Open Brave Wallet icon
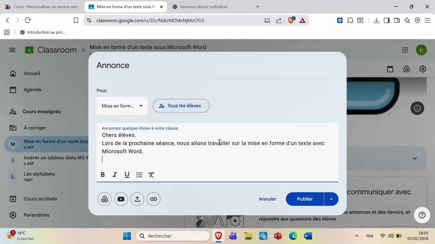435x244 pixels. [x=397, y=20]
